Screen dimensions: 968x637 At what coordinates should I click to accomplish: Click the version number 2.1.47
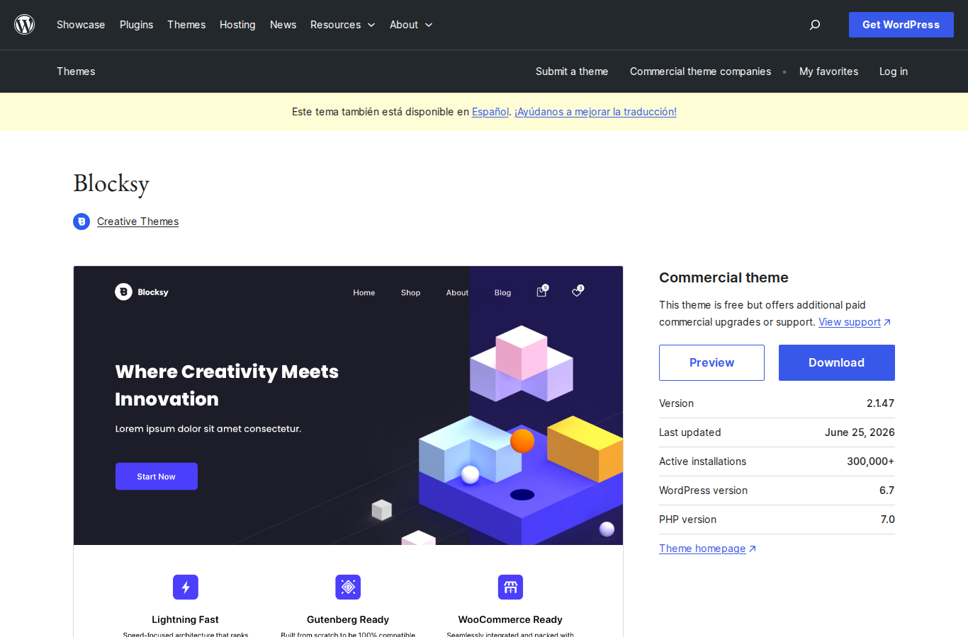click(880, 403)
